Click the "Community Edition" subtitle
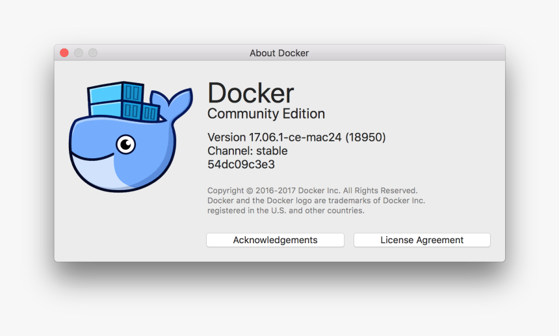 266,114
